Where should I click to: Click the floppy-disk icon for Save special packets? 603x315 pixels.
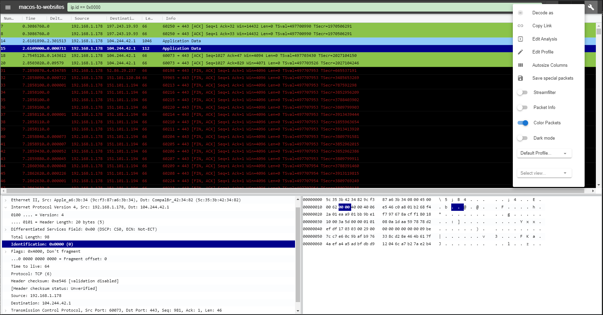pyautogui.click(x=520, y=78)
